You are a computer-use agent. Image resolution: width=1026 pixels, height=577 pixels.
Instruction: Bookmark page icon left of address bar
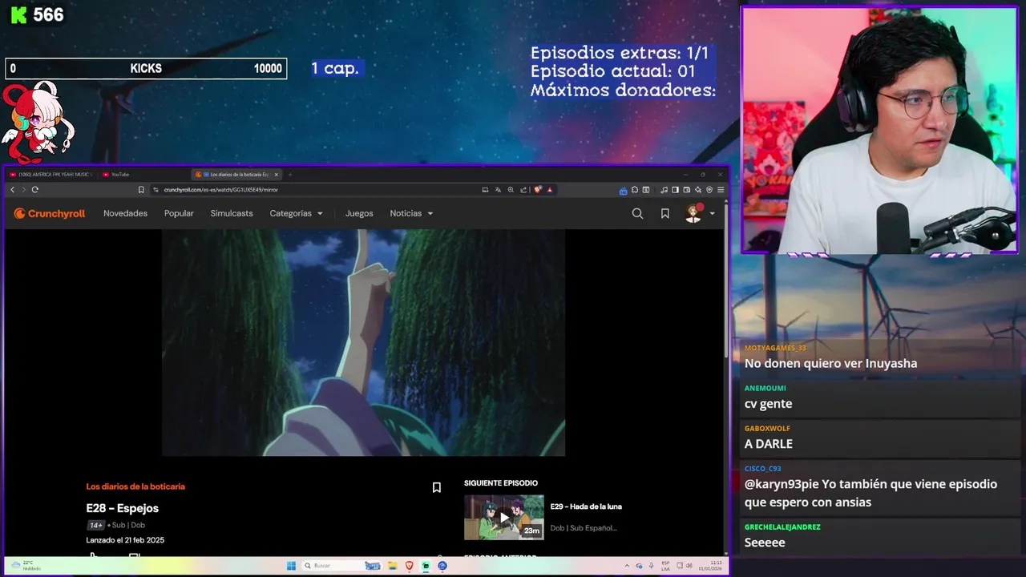(141, 190)
